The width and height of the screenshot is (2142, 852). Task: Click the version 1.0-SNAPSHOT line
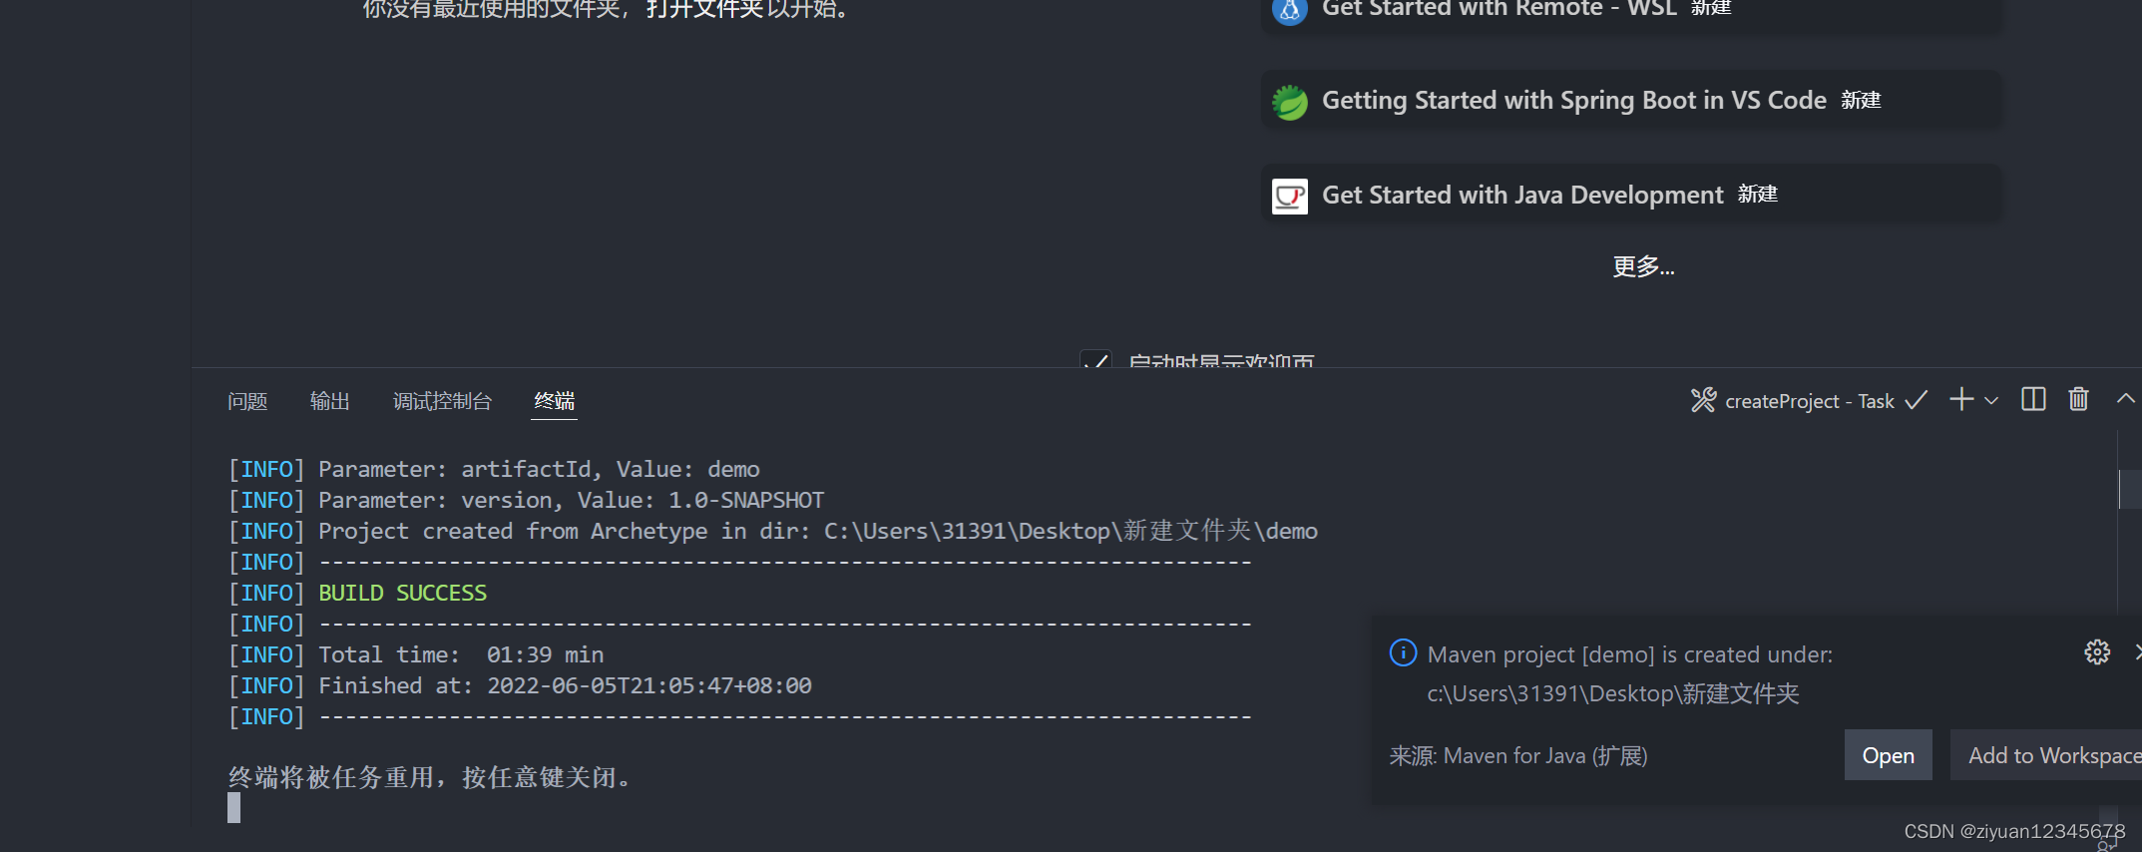tap(527, 500)
